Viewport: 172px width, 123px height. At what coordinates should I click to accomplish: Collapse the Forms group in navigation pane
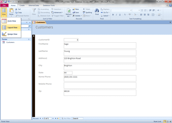click(x=29, y=39)
